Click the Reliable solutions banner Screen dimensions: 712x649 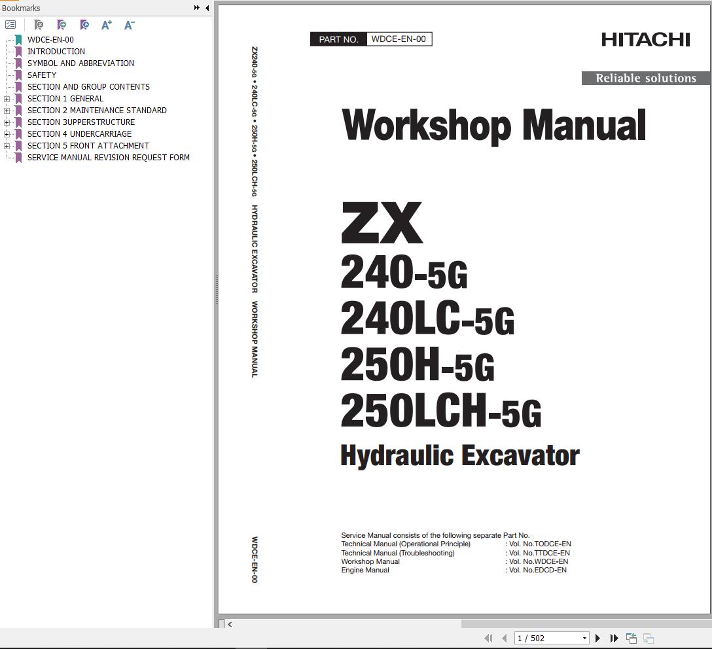pyautogui.click(x=646, y=78)
